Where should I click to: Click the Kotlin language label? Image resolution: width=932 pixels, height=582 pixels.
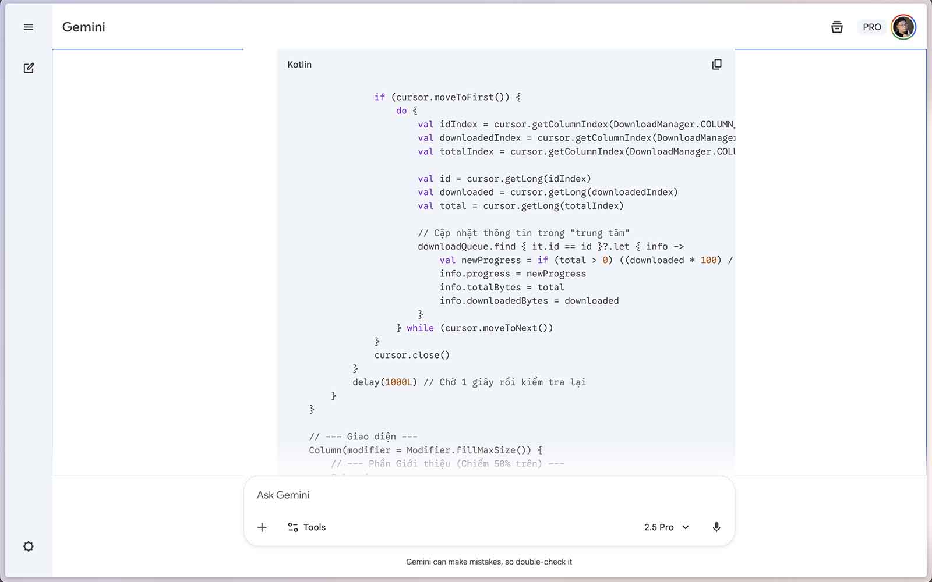coord(299,65)
